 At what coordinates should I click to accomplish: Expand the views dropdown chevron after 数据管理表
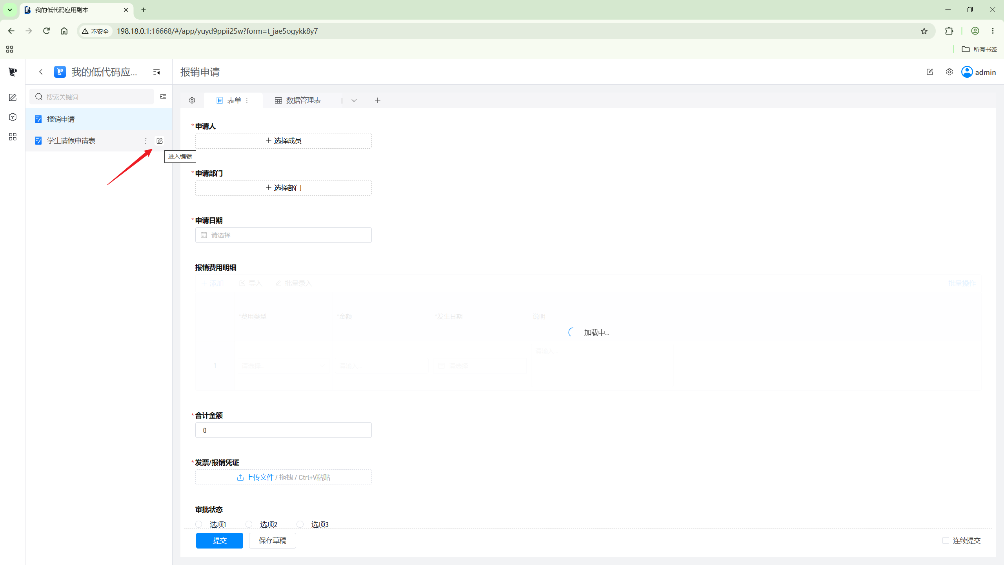pyautogui.click(x=354, y=100)
